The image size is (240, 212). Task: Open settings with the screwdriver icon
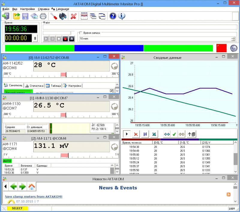point(54,16)
